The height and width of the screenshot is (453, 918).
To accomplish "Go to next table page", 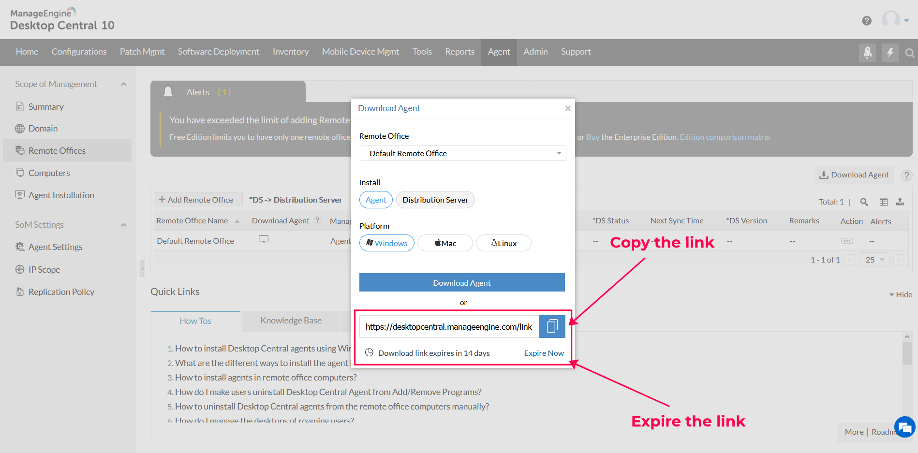I will 899,260.
